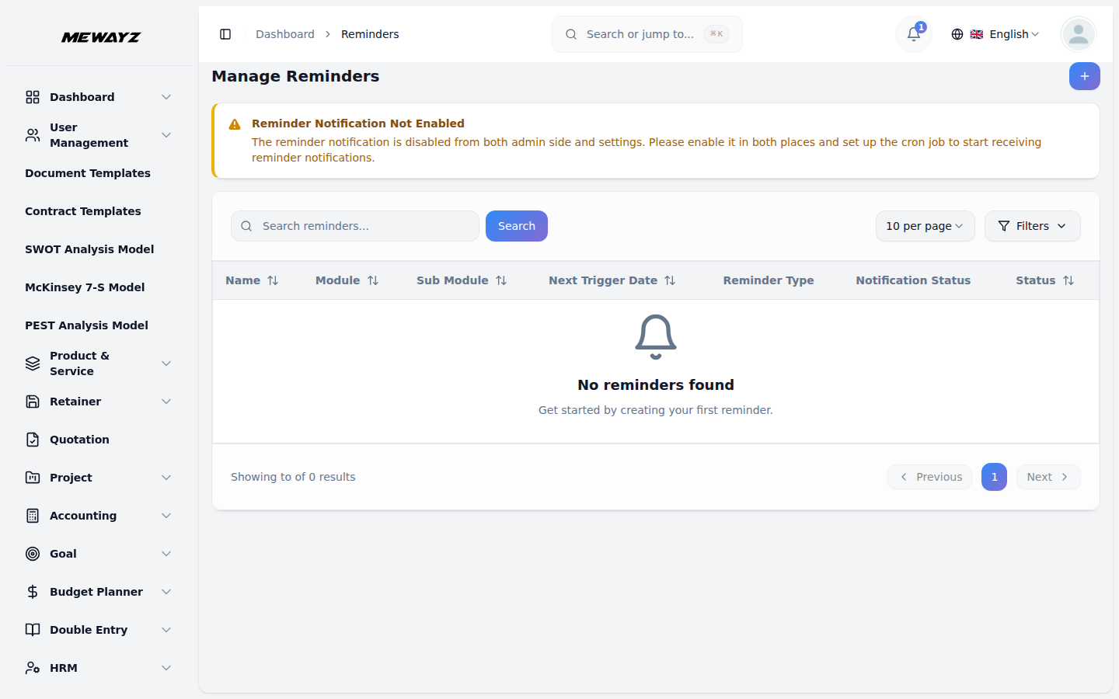Click the User Management people icon

pos(33,135)
